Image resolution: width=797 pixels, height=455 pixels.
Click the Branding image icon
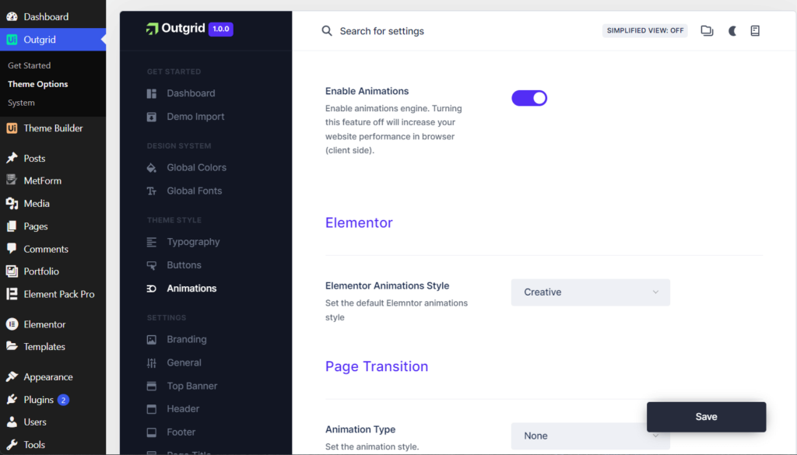click(x=152, y=340)
